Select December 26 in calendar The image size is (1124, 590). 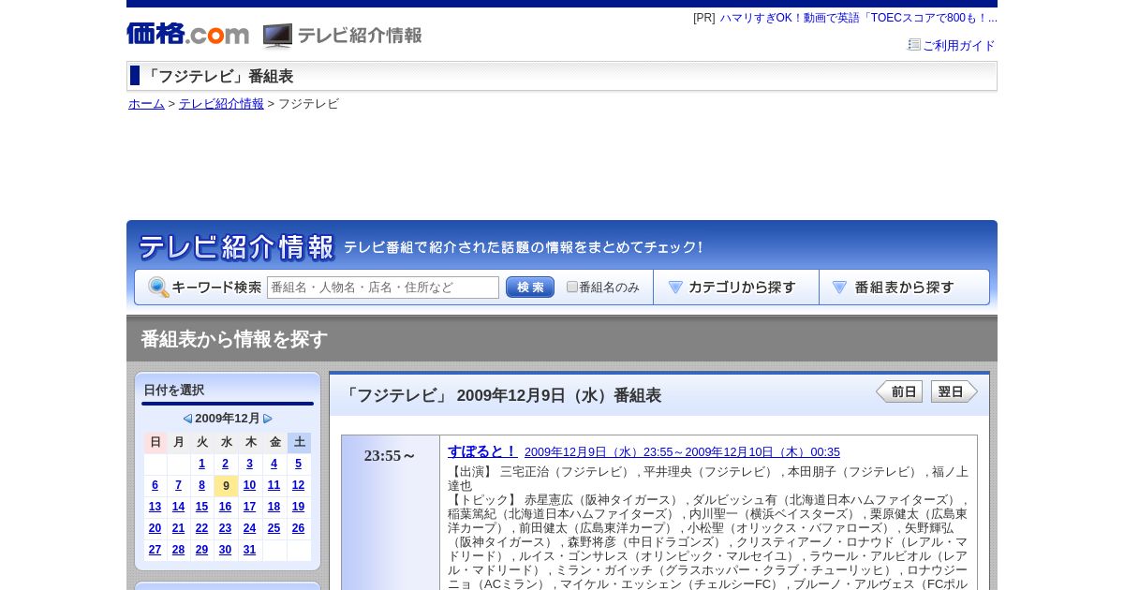(298, 528)
